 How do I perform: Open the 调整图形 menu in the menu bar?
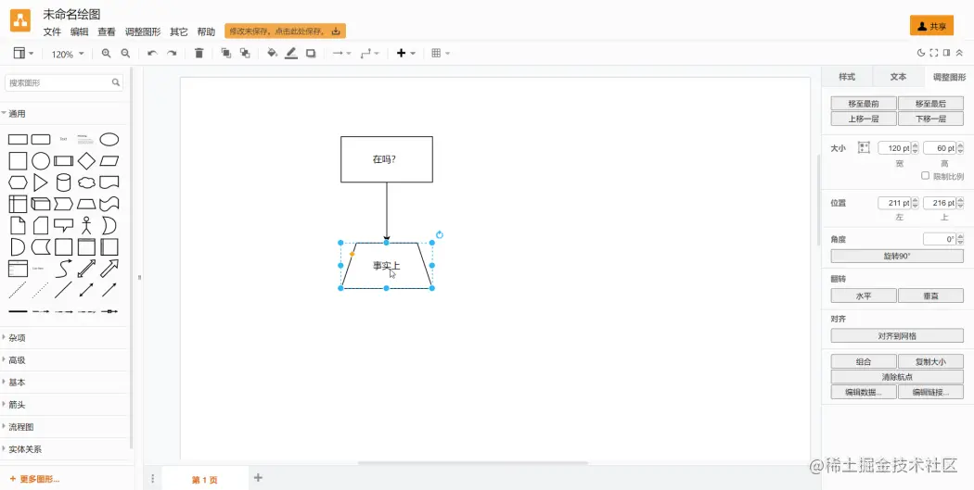pyautogui.click(x=143, y=31)
